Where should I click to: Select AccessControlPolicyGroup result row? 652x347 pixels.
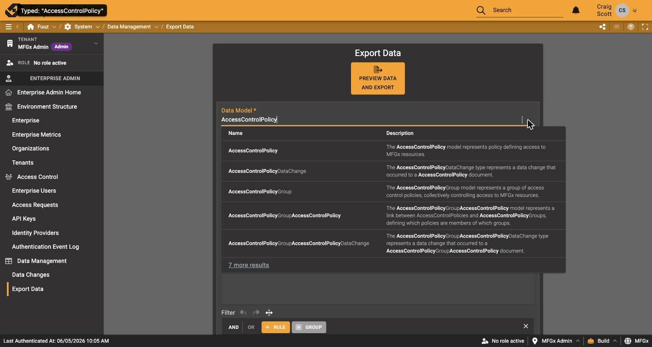pos(393,191)
